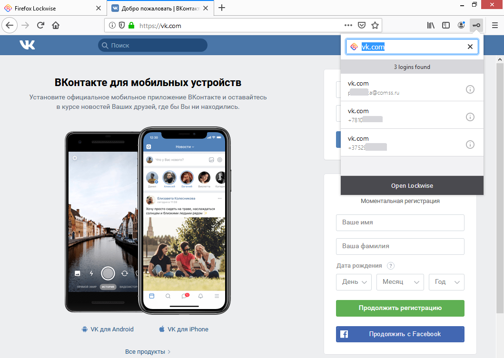The image size is (504, 358).
Task: Click the Ваша фамилия field
Action: pyautogui.click(x=400, y=246)
